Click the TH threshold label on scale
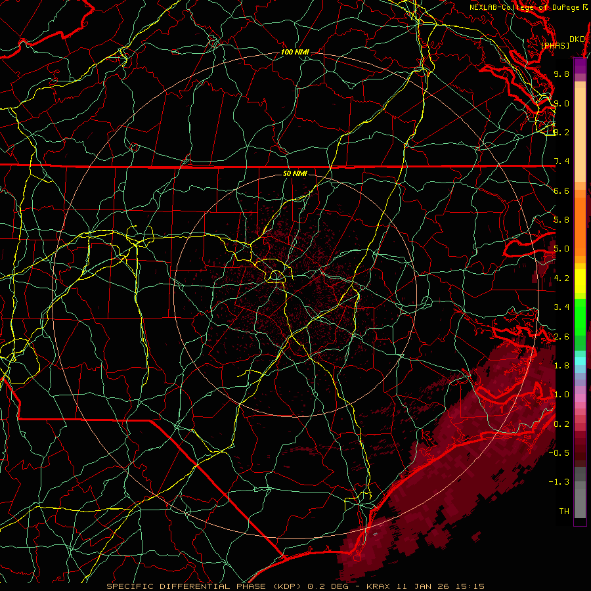 tap(564, 512)
